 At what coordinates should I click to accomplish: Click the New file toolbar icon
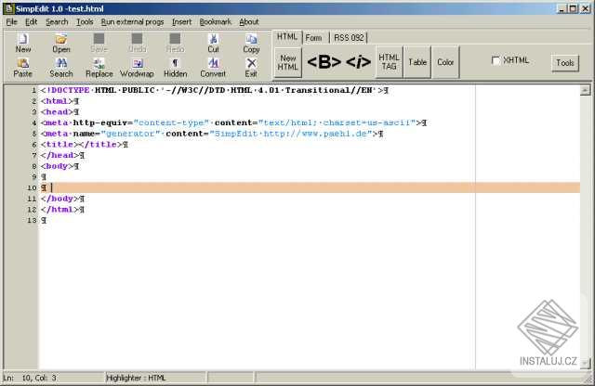click(23, 43)
